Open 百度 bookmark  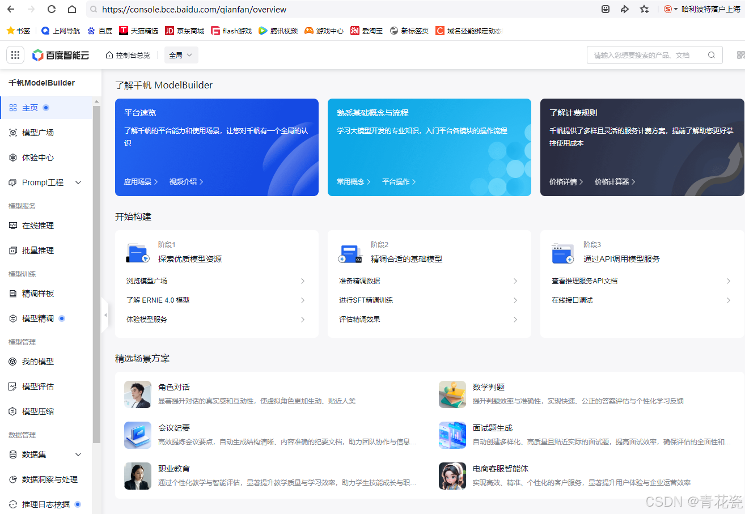click(x=100, y=31)
